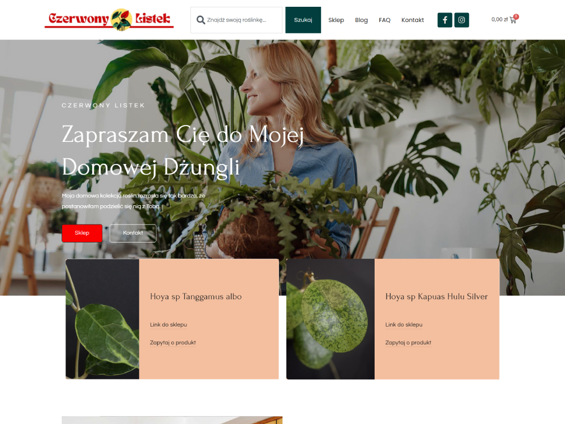This screenshot has height=424, width=565.
Task: Click the red Sklep hero button
Action: [x=82, y=233]
